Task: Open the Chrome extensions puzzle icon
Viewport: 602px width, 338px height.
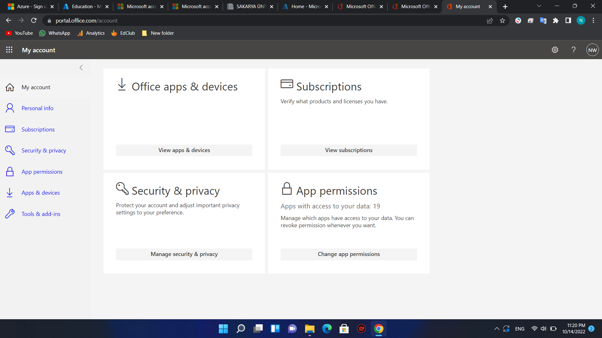Action: tap(556, 21)
